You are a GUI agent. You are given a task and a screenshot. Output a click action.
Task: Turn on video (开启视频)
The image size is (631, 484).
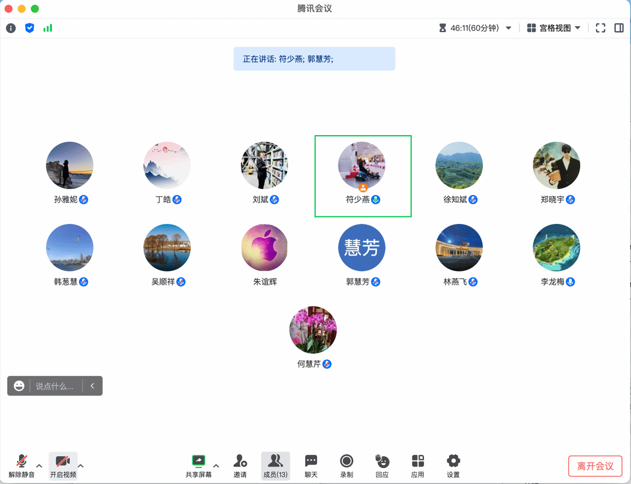(x=63, y=466)
